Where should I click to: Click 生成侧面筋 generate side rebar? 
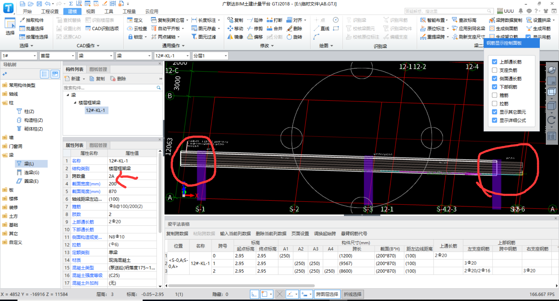tap(504, 29)
